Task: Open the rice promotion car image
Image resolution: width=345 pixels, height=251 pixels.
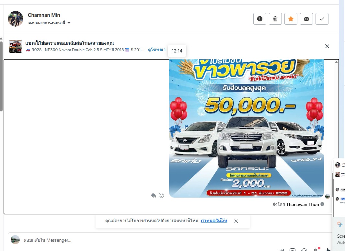Action: [x=247, y=129]
